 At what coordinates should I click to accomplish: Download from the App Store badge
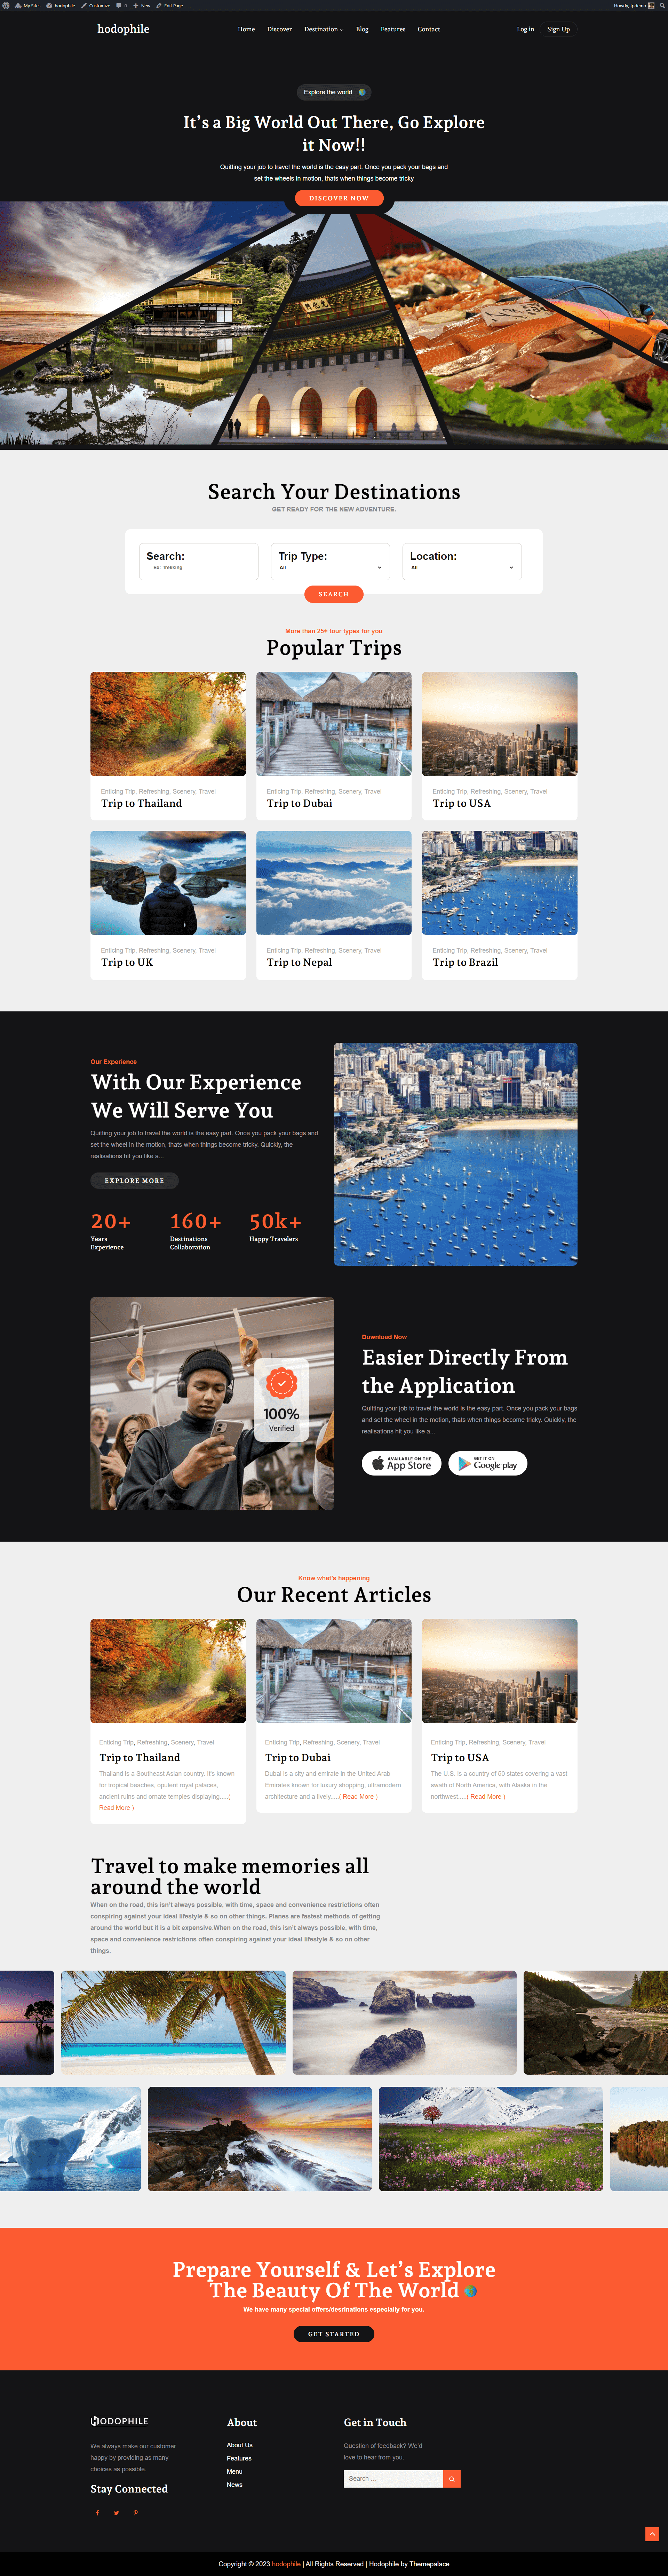[x=401, y=1463]
